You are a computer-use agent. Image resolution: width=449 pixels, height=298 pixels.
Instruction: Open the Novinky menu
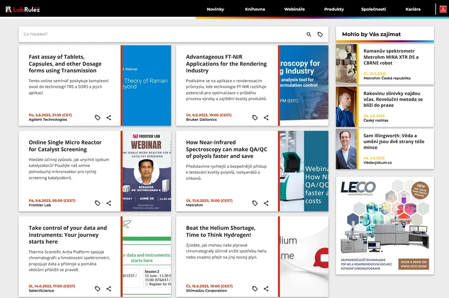tap(215, 9)
